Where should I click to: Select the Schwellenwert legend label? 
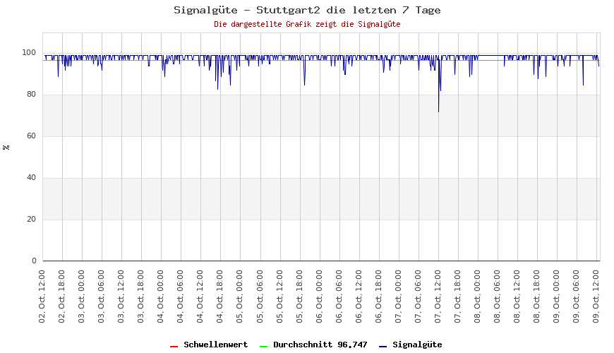(215, 345)
